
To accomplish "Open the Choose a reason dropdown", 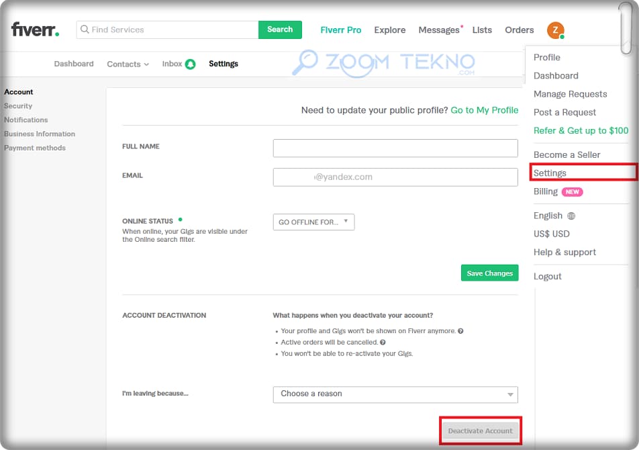I will point(395,394).
